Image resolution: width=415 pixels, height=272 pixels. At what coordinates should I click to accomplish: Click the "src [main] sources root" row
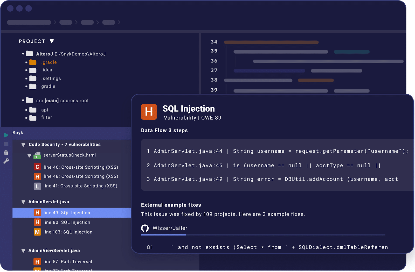tap(62, 101)
